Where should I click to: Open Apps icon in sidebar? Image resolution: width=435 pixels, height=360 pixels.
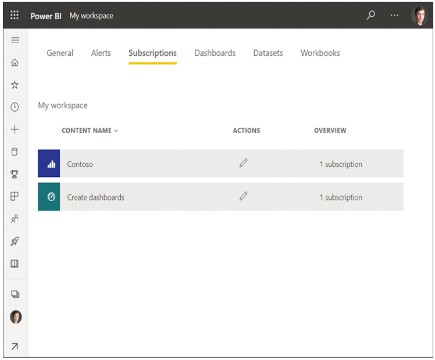pyautogui.click(x=15, y=196)
